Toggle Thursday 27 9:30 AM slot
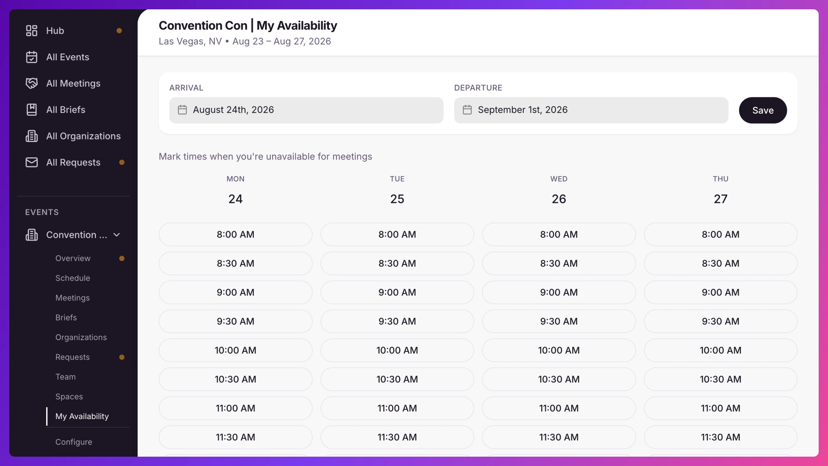 (721, 321)
